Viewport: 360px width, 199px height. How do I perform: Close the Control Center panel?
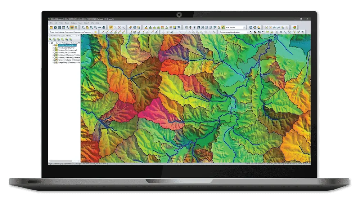tap(79, 36)
